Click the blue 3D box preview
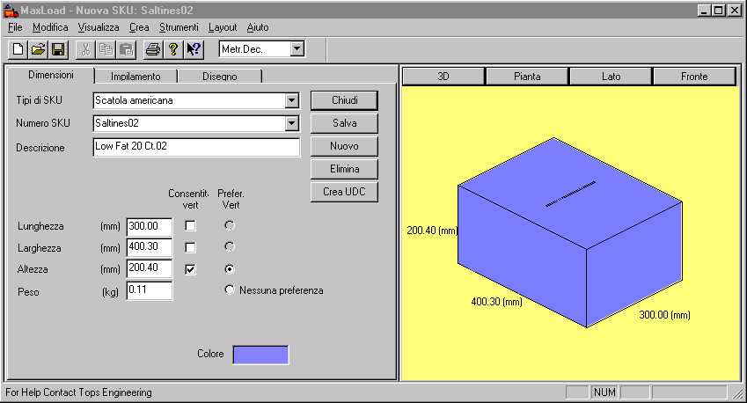This screenshot has height=403, width=747. tap(570, 232)
